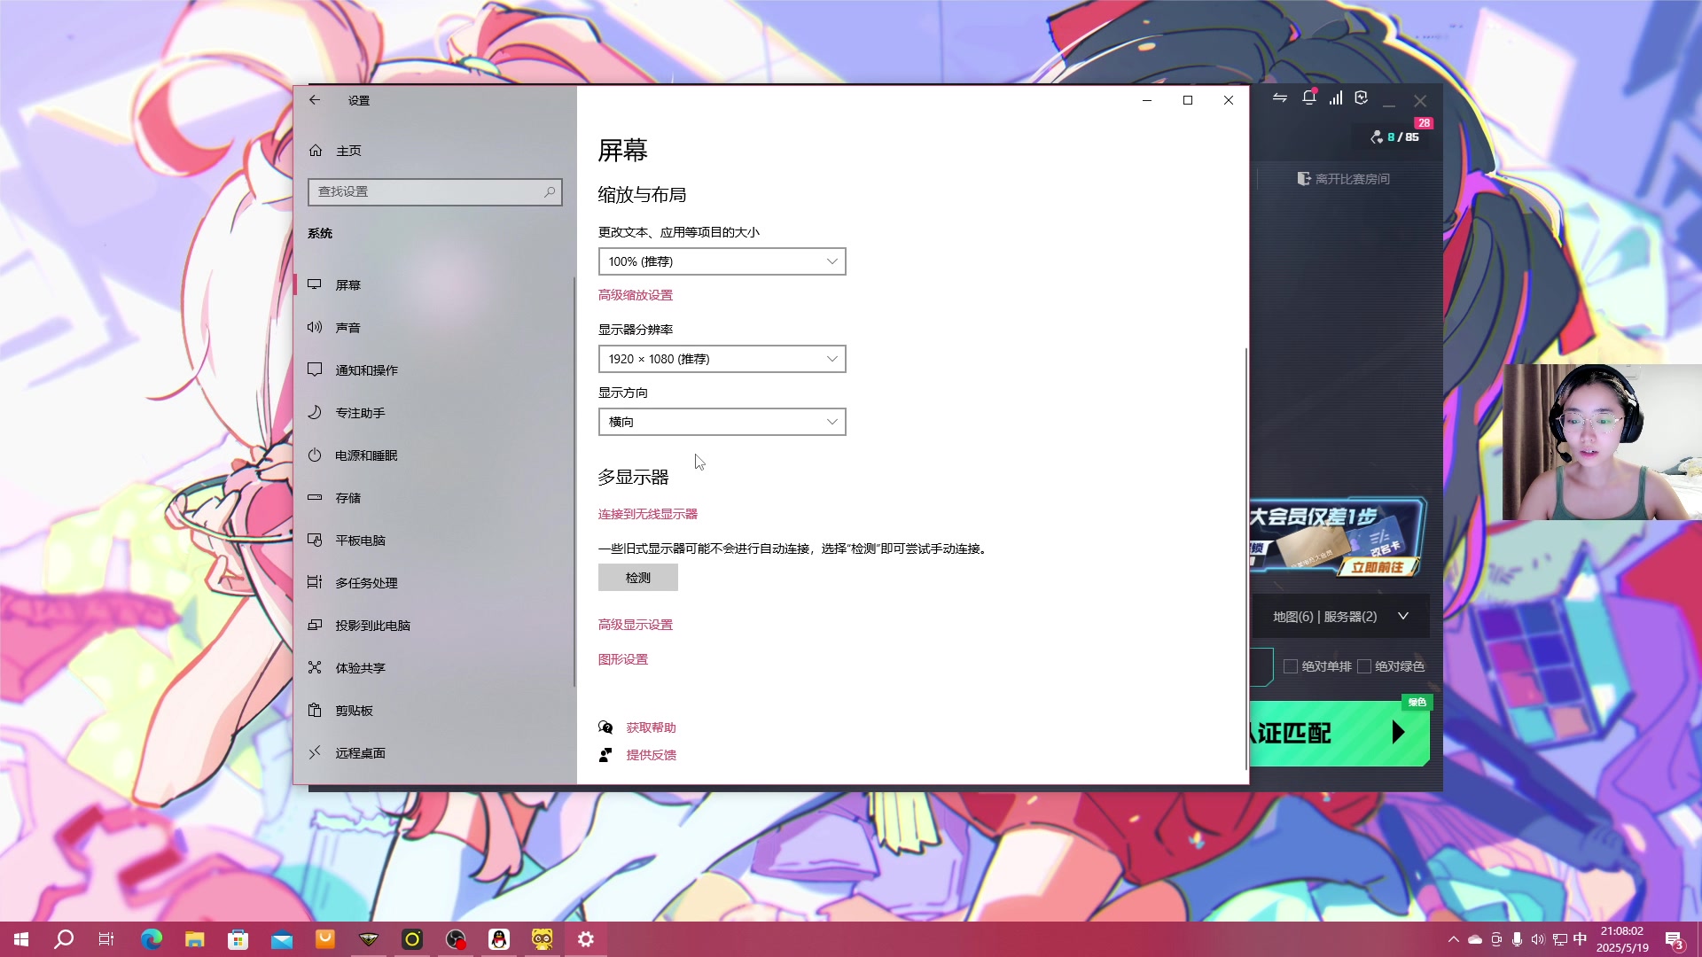Show hidden tray icons chevron
Viewport: 1702px width, 957px height.
click(1453, 939)
